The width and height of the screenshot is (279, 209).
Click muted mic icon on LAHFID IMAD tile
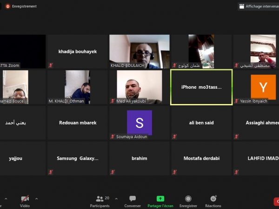236,172
